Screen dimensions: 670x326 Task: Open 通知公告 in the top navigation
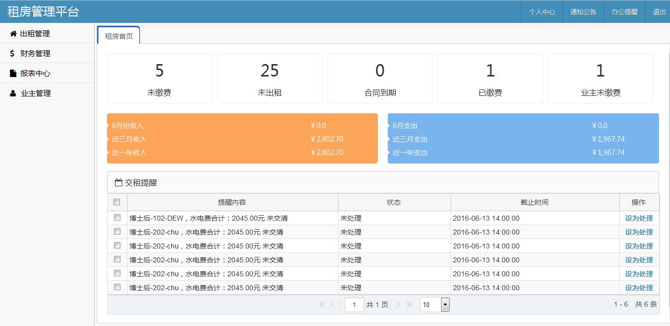pos(583,12)
